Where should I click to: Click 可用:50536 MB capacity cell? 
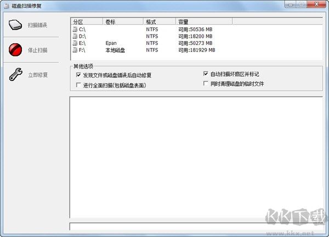click(x=195, y=30)
